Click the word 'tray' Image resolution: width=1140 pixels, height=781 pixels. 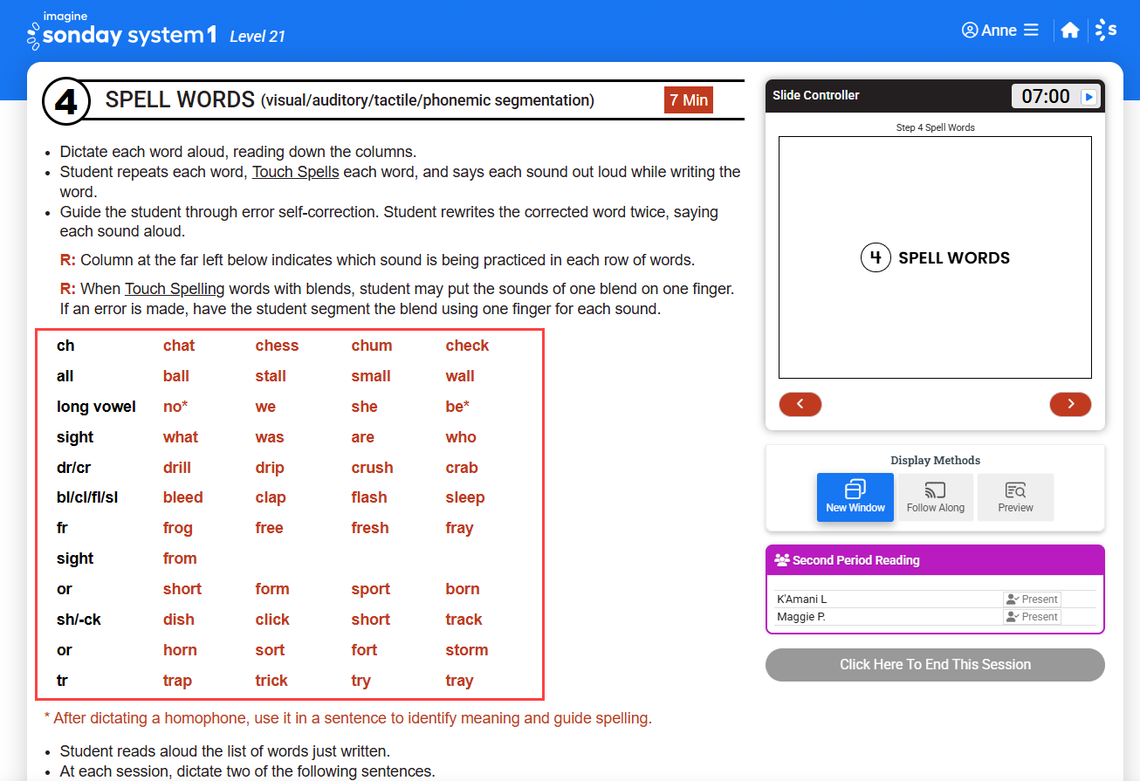(x=460, y=681)
